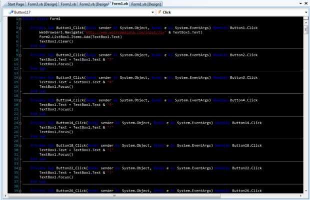
Task: Open the Form2.vb [Design] tab
Action: (94, 4)
